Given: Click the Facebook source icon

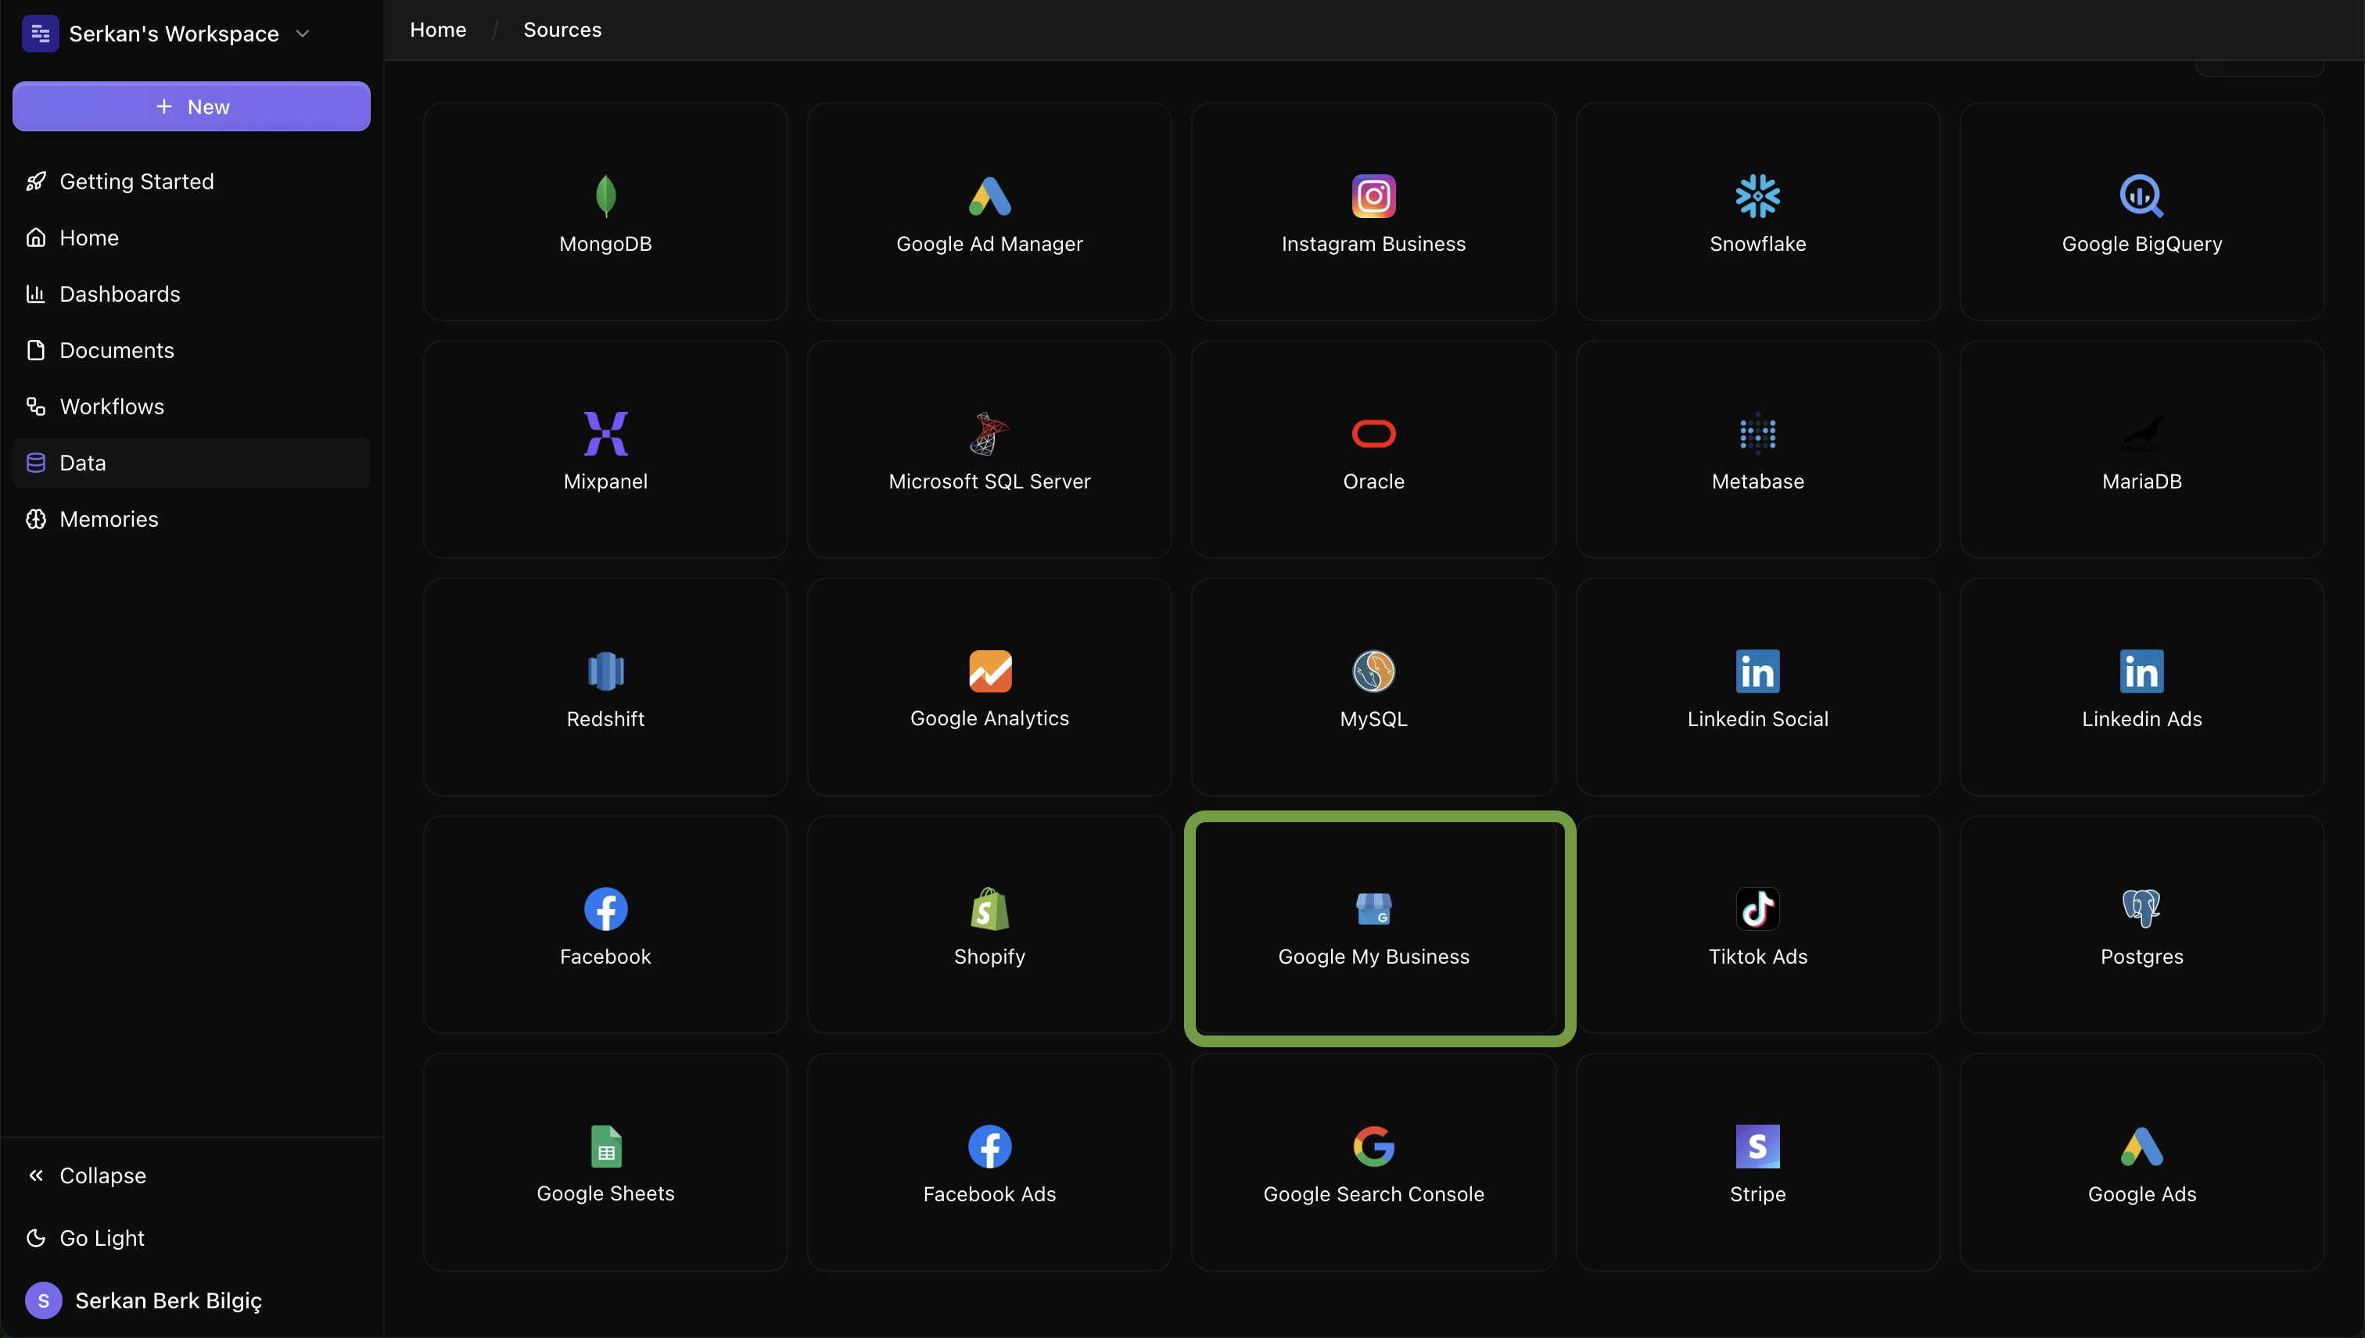Looking at the screenshot, I should click(x=605, y=909).
